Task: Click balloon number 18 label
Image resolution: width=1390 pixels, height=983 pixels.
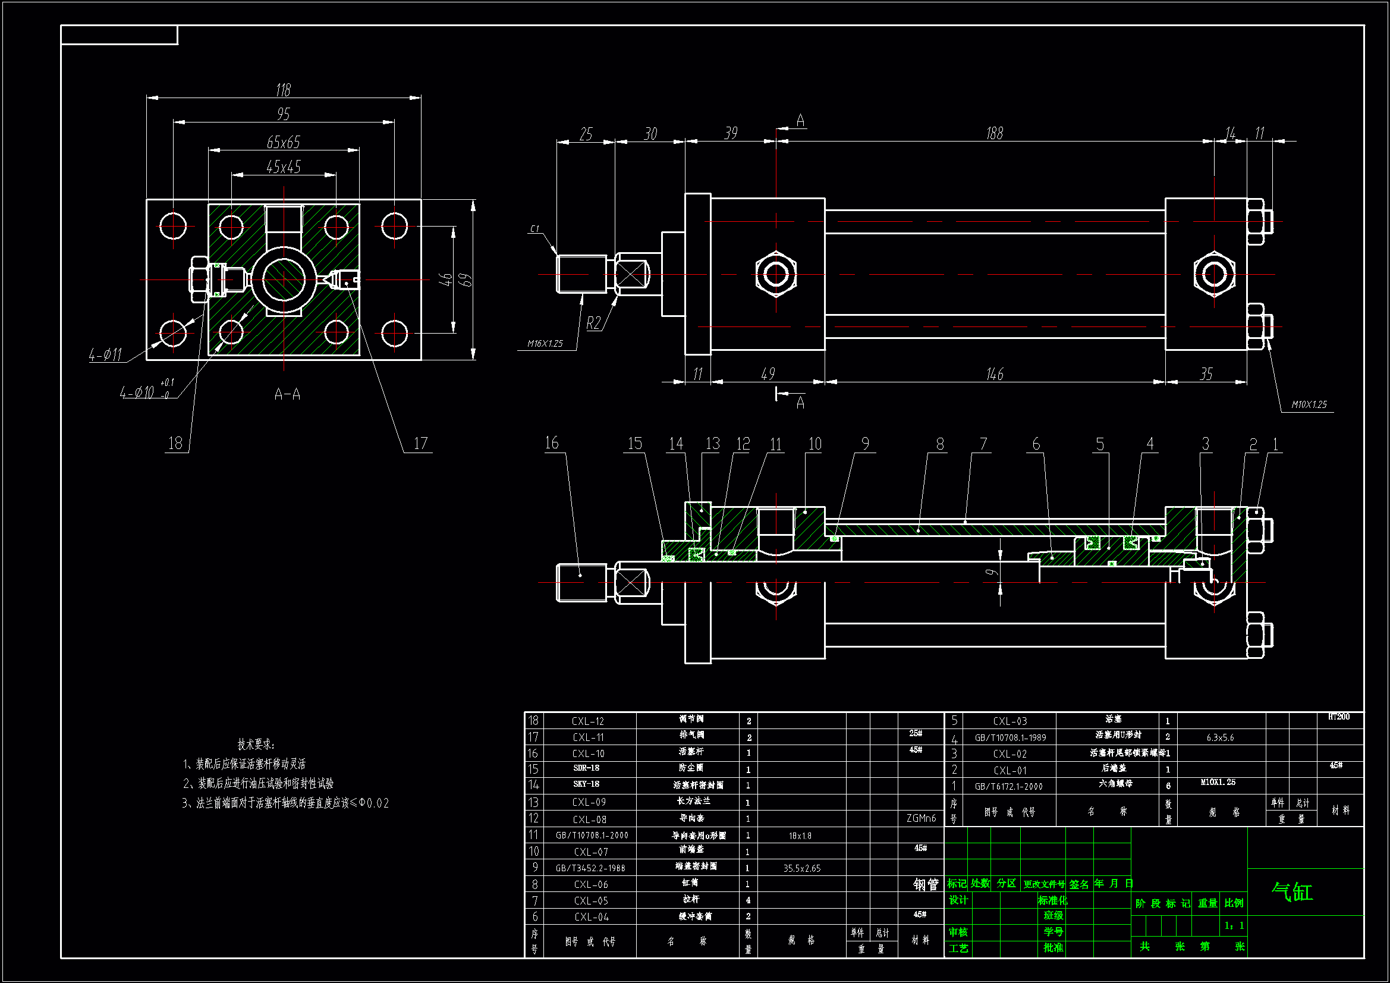Action: click(175, 444)
